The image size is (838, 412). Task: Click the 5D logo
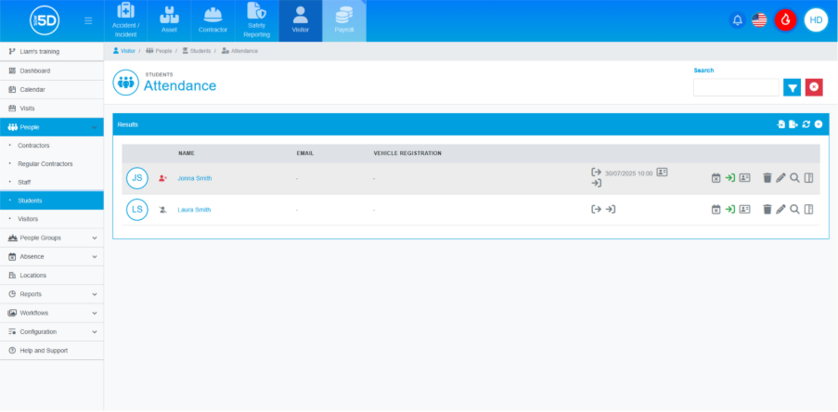coord(45,20)
